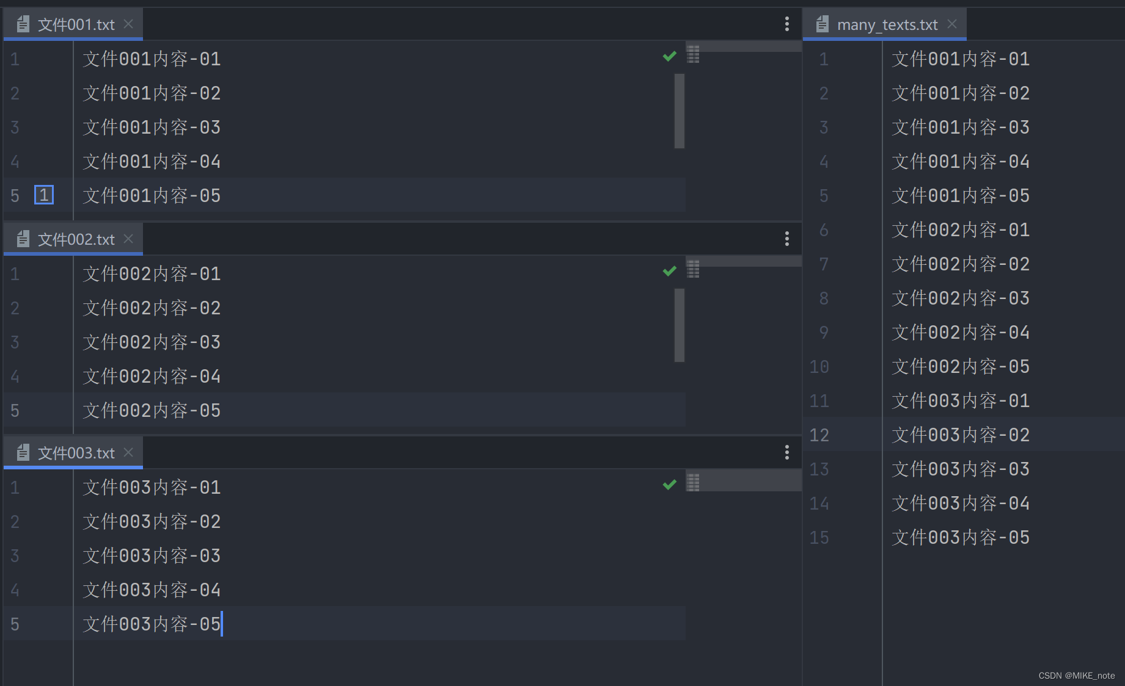Click the reader mode icon in the 文件003.txt editor
Screen dimensions: 1125x686
(693, 482)
